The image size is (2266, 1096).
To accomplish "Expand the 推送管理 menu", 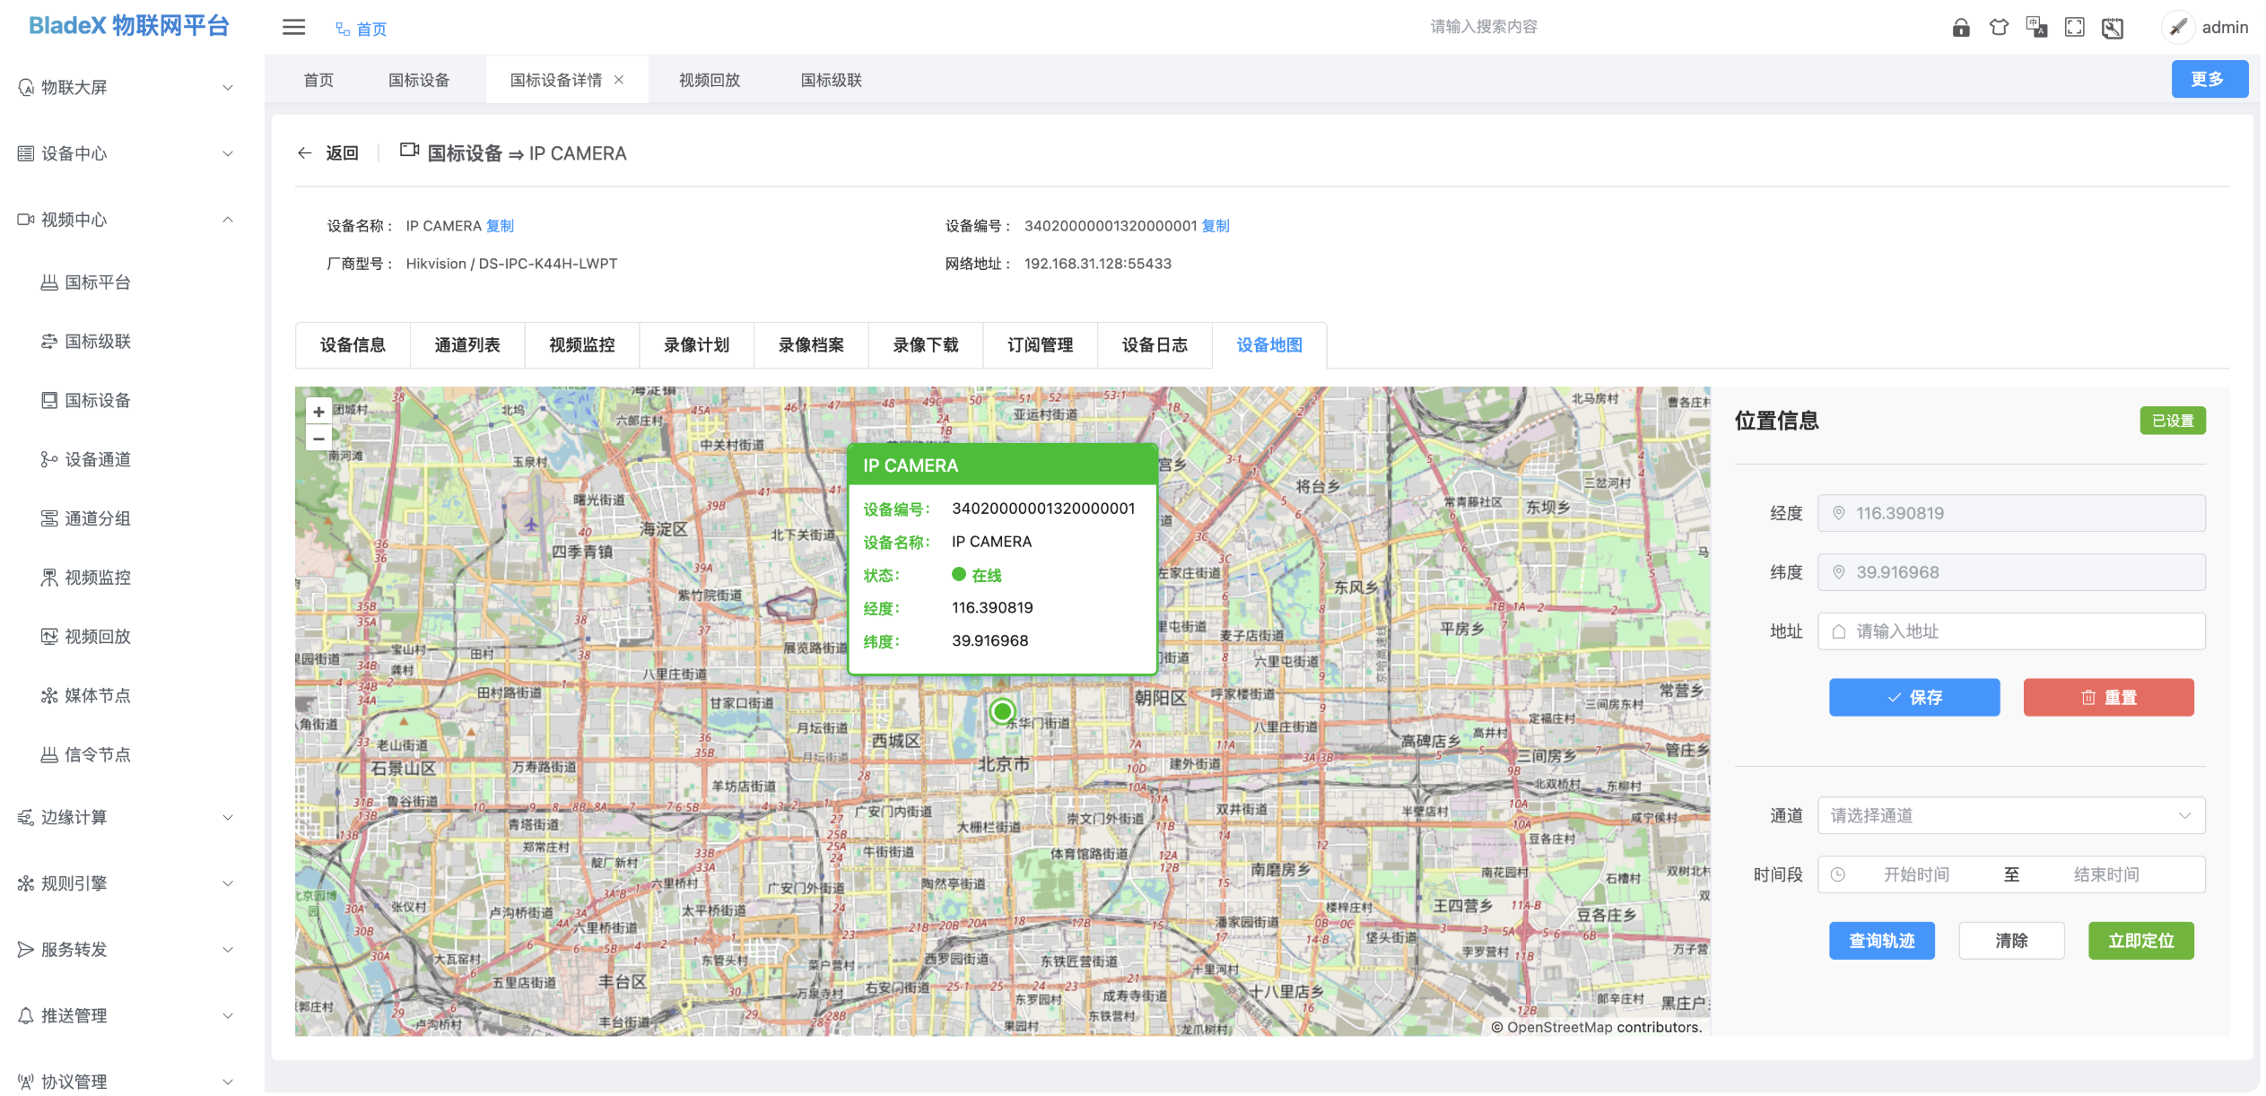I will [126, 1016].
